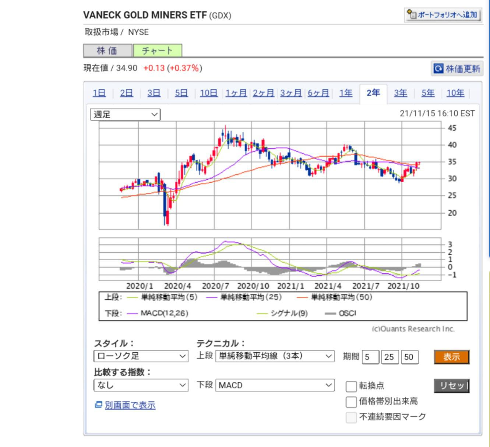The width and height of the screenshot is (490, 447).
Task: Click the (c)Quants Research Inc. credit text
Action: click(413, 329)
